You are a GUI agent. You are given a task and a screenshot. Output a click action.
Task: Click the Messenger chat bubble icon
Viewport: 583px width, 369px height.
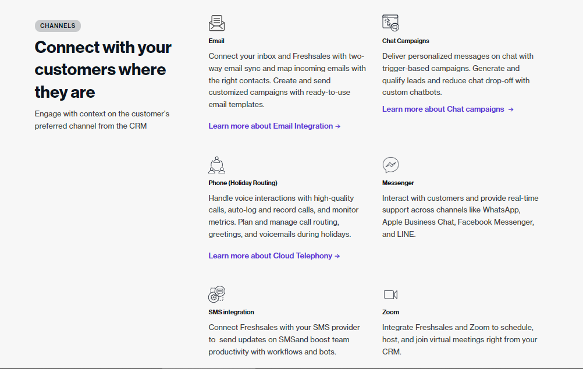390,165
